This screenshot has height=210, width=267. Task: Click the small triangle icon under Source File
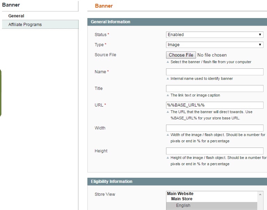coord(168,62)
